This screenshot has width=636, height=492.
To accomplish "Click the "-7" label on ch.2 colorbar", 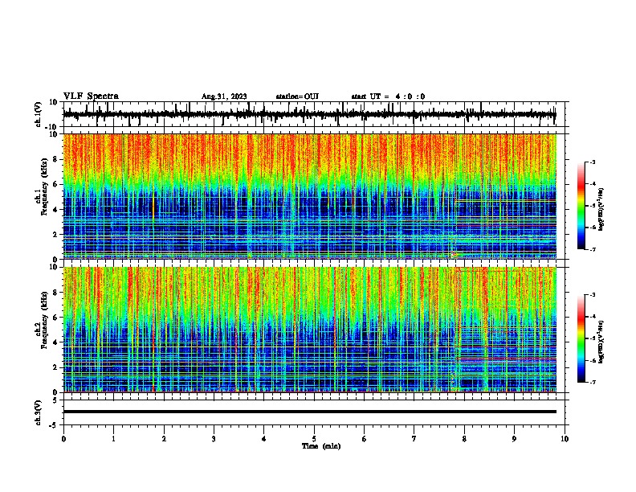I will [593, 382].
